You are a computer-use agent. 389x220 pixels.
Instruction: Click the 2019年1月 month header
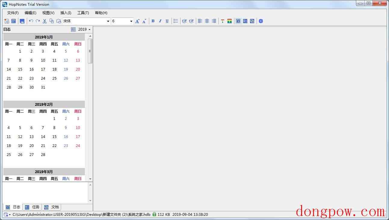point(44,37)
